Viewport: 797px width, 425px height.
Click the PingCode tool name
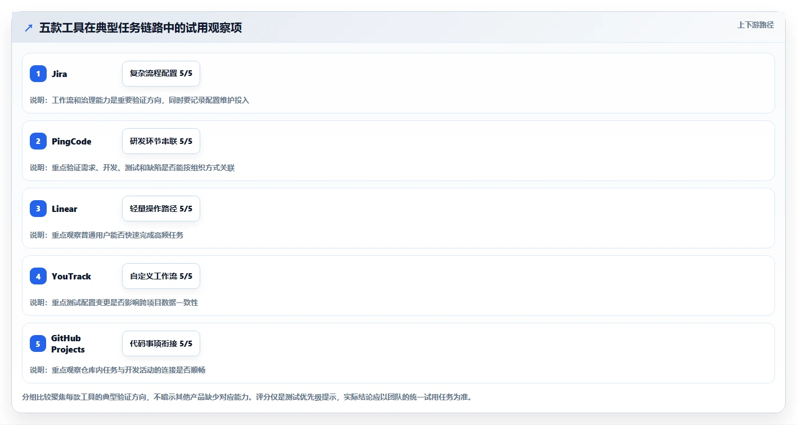pos(71,142)
